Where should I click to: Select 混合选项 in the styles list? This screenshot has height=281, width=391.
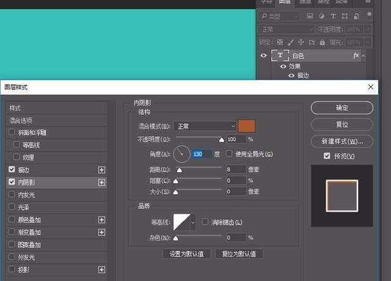tap(21, 120)
